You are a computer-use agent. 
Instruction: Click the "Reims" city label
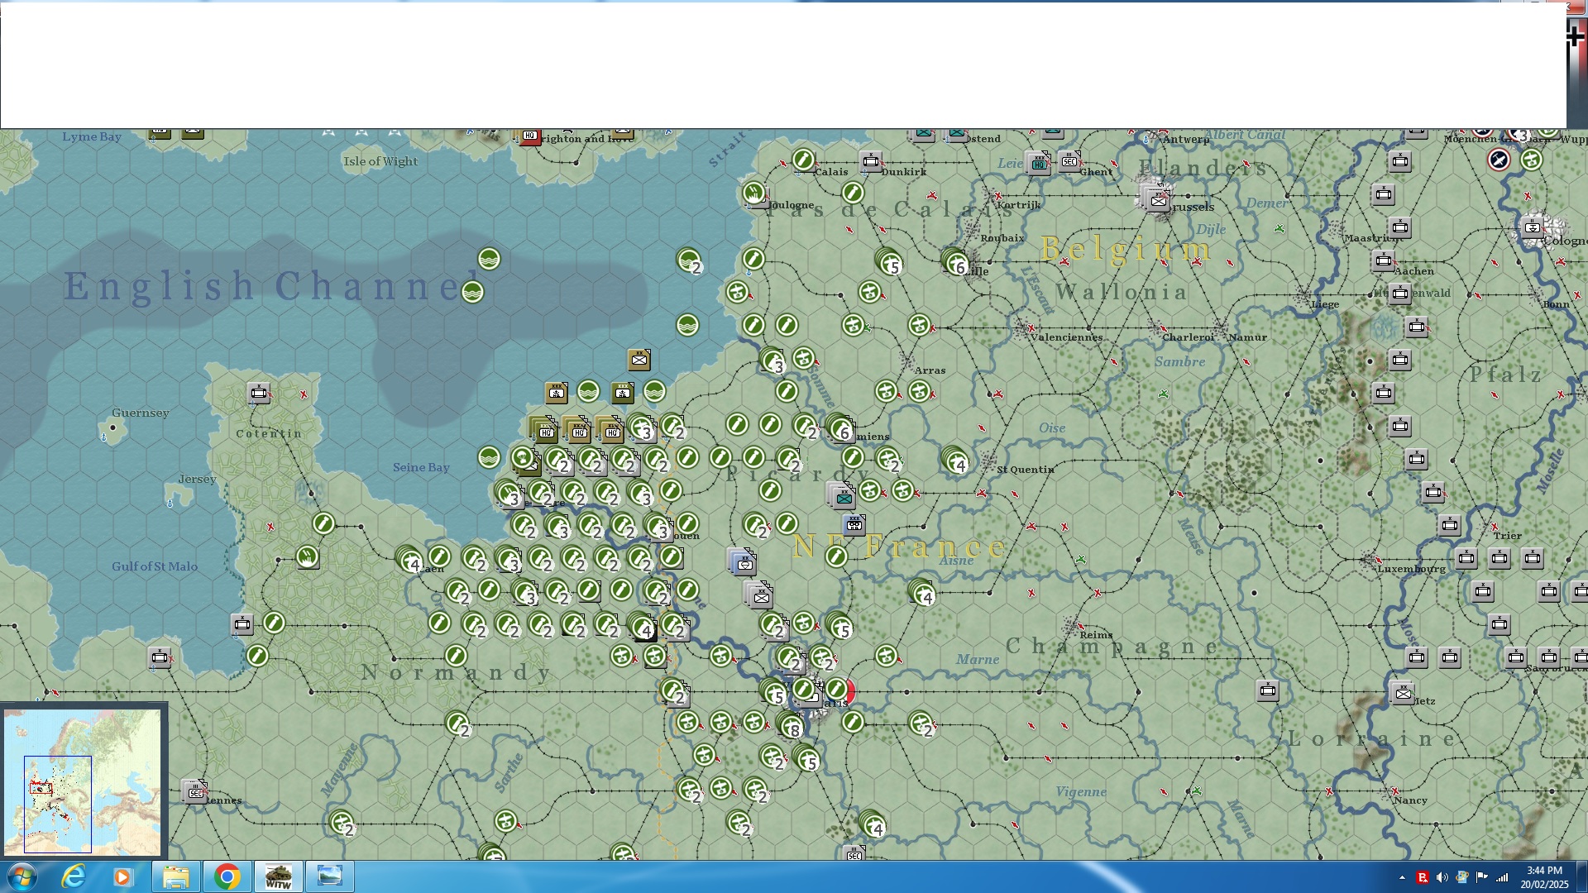(1095, 635)
